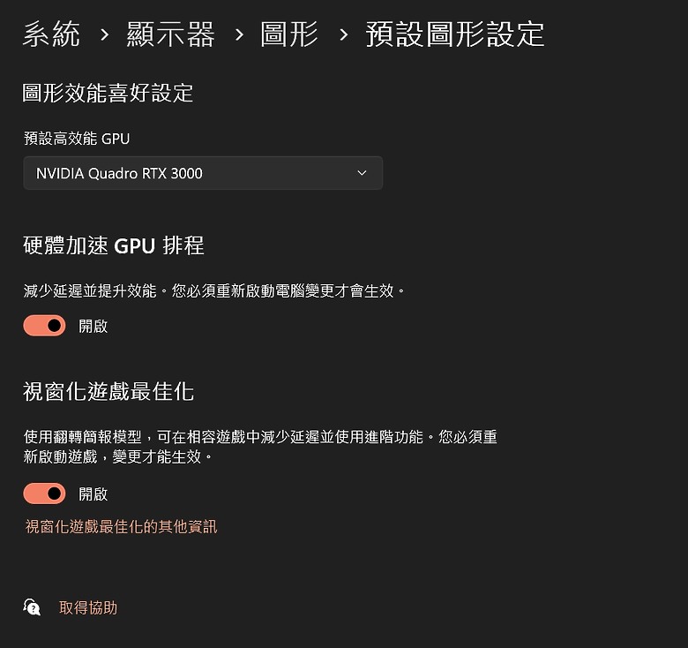This screenshot has height=648, width=688.
Task: Click the chevron after 顯示器 breadcrumb
Action: (239, 35)
